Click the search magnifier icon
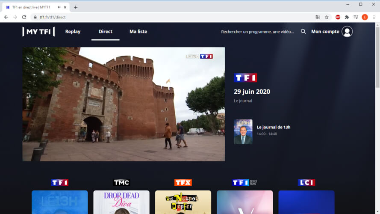The width and height of the screenshot is (380, 214). pyautogui.click(x=303, y=31)
